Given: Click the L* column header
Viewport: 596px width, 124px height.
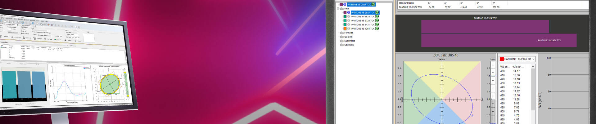Looking at the screenshot, I should click(x=430, y=3).
